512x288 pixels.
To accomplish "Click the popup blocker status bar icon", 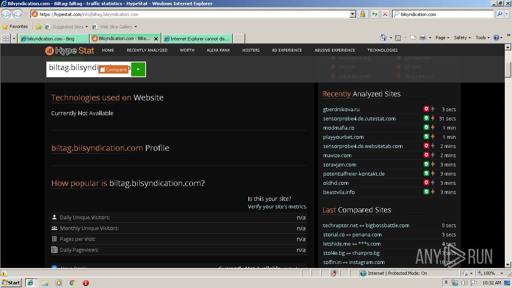I will [x=334, y=273].
